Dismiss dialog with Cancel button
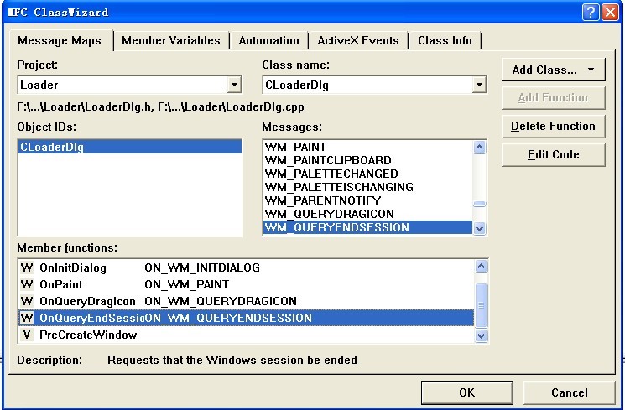This screenshot has width=625, height=410. click(569, 393)
